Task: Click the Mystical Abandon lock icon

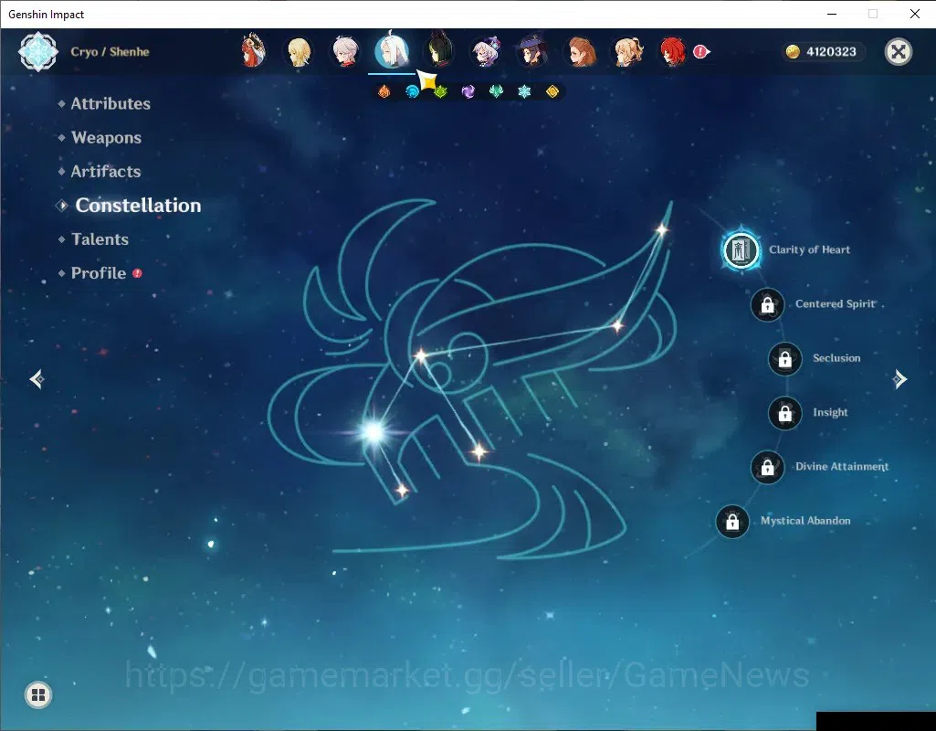Action: click(x=732, y=522)
